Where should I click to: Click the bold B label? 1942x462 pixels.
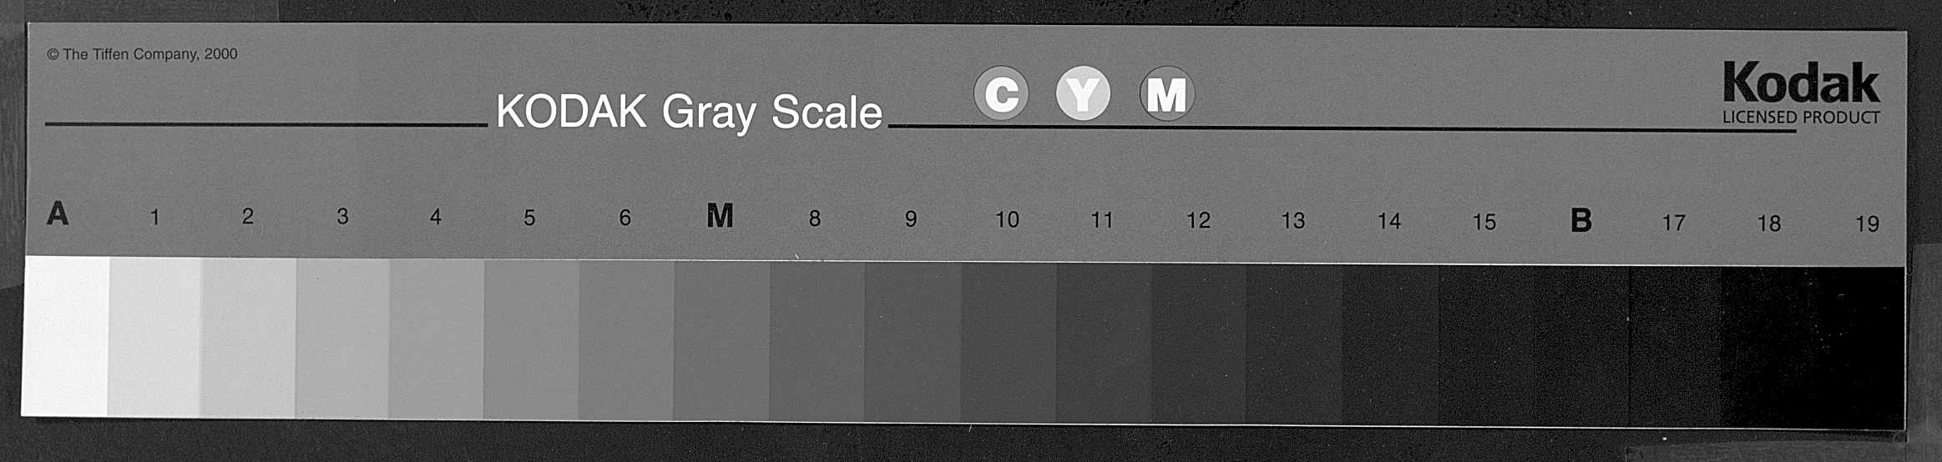(x=1580, y=220)
